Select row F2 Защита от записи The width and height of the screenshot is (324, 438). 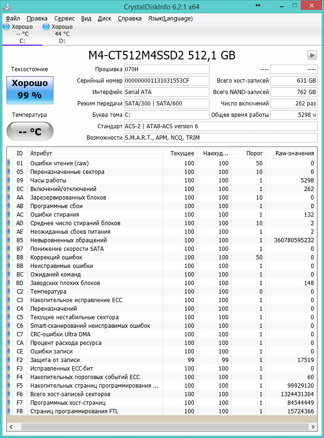tap(162, 360)
